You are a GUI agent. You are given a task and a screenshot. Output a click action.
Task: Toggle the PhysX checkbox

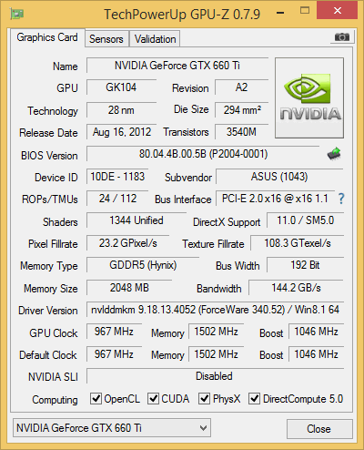coord(204,398)
